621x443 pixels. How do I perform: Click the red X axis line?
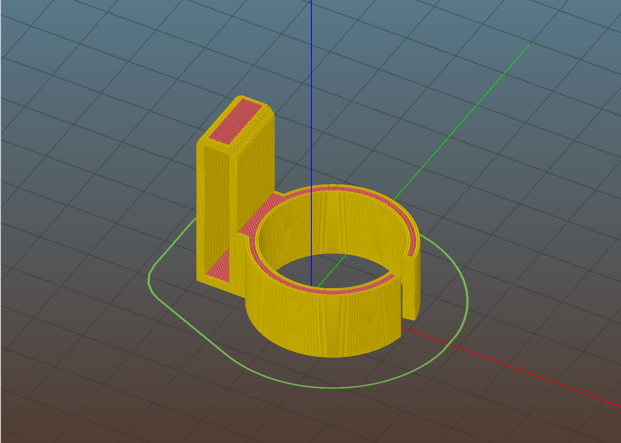pyautogui.click(x=516, y=369)
